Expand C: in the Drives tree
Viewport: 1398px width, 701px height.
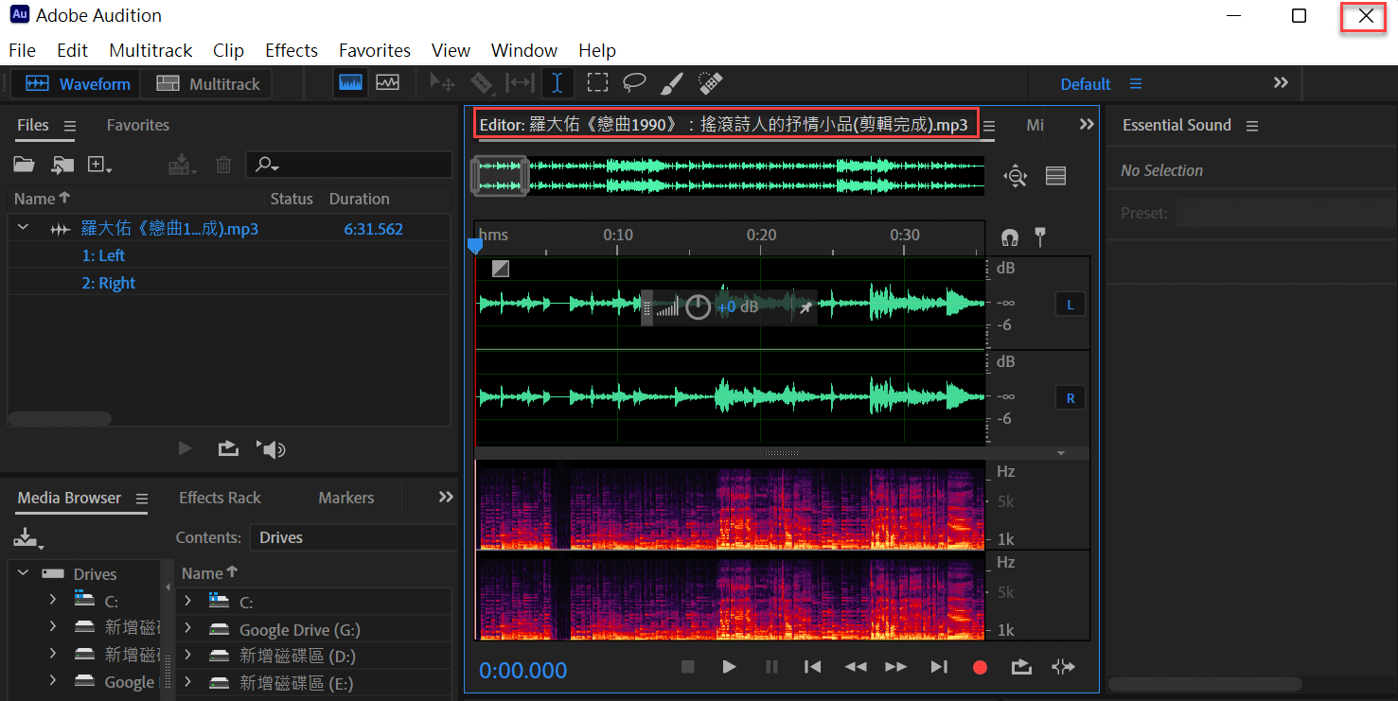coord(53,600)
